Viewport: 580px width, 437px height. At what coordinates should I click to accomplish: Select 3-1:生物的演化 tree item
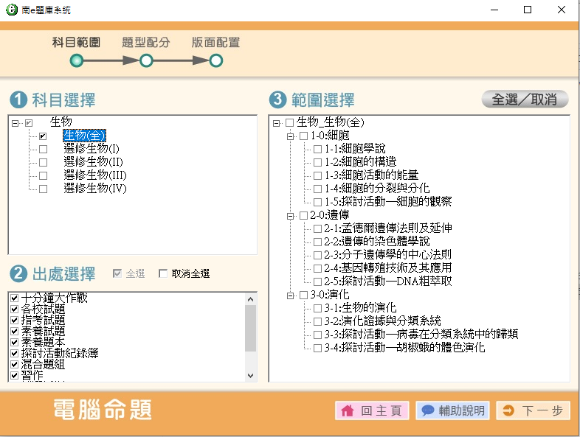(x=360, y=308)
